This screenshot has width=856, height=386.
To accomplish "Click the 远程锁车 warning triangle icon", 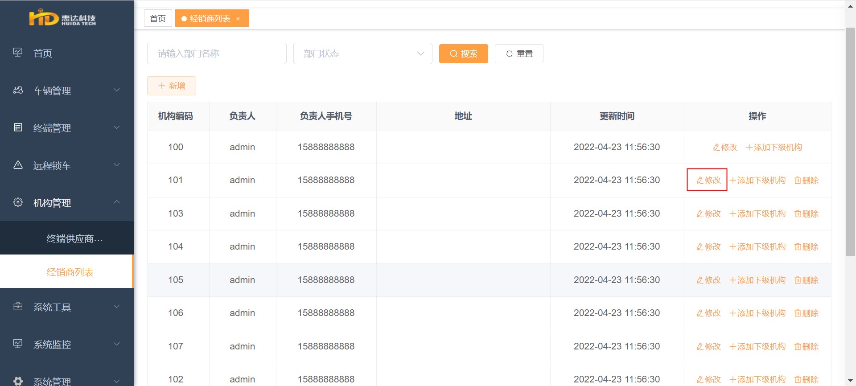I will [18, 165].
